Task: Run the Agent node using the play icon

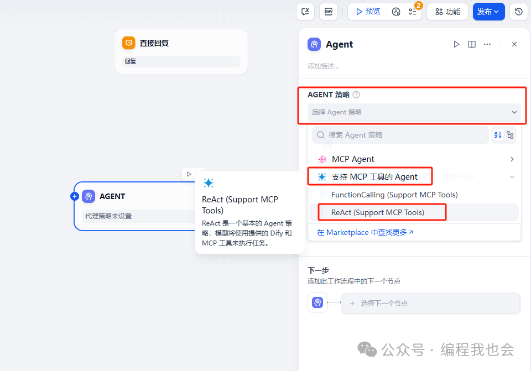Action: click(x=456, y=44)
